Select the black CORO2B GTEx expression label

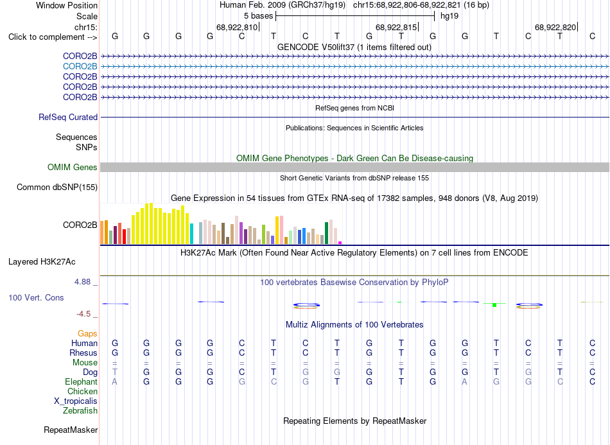80,225
